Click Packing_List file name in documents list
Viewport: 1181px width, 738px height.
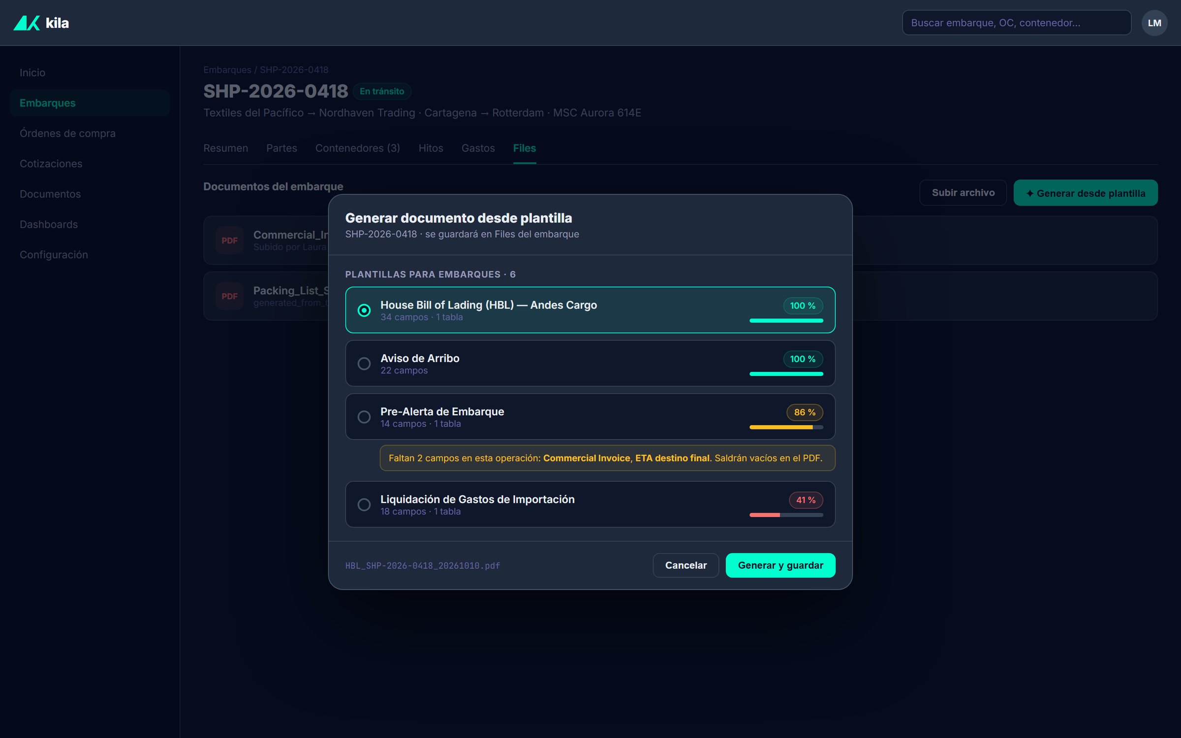(291, 291)
